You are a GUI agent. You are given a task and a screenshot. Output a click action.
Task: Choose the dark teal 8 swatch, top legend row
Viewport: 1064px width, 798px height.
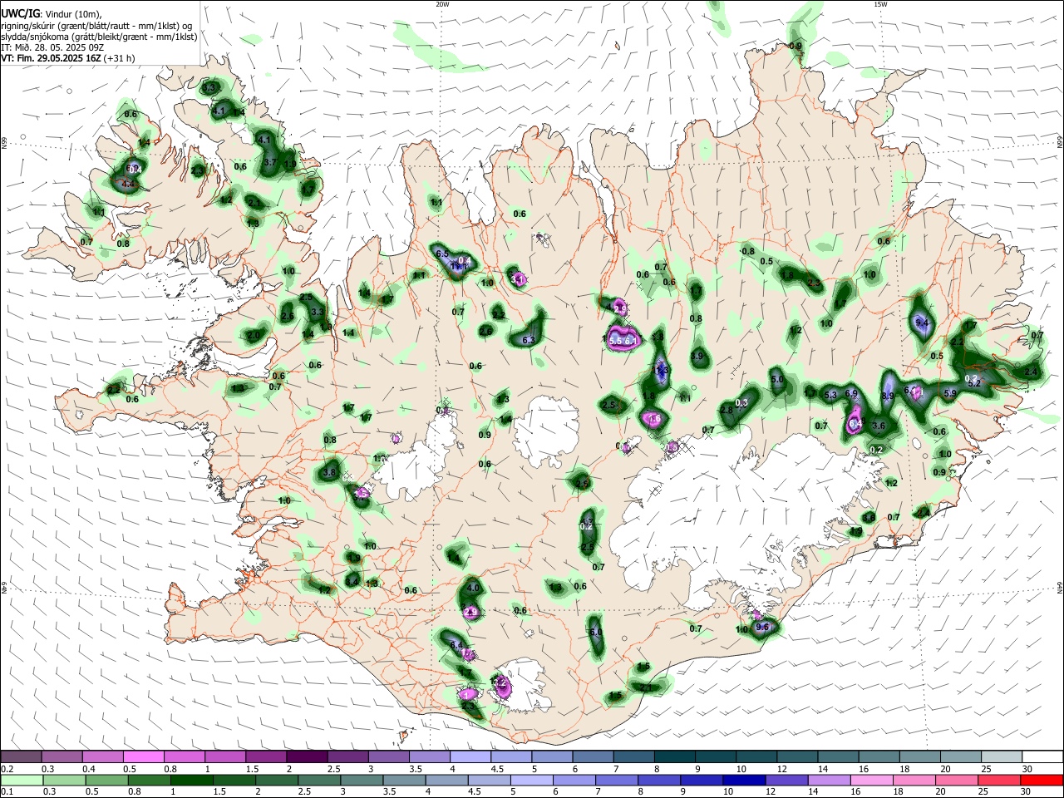click(675, 757)
